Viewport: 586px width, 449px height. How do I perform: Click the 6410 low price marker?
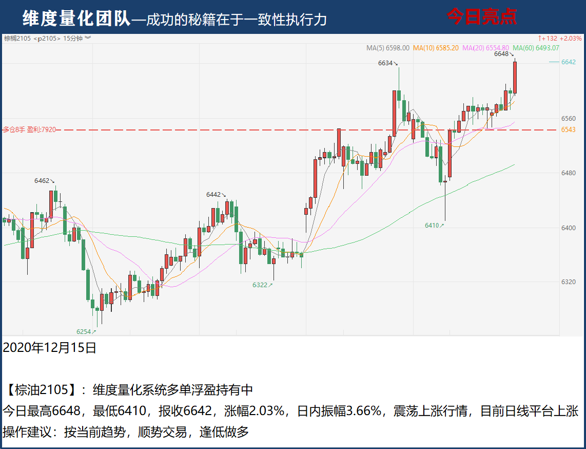coord(432,226)
